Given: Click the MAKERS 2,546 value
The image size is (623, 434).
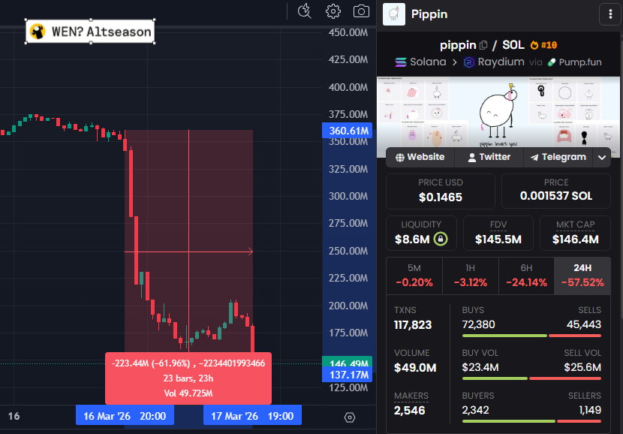Looking at the screenshot, I should pyautogui.click(x=409, y=411).
